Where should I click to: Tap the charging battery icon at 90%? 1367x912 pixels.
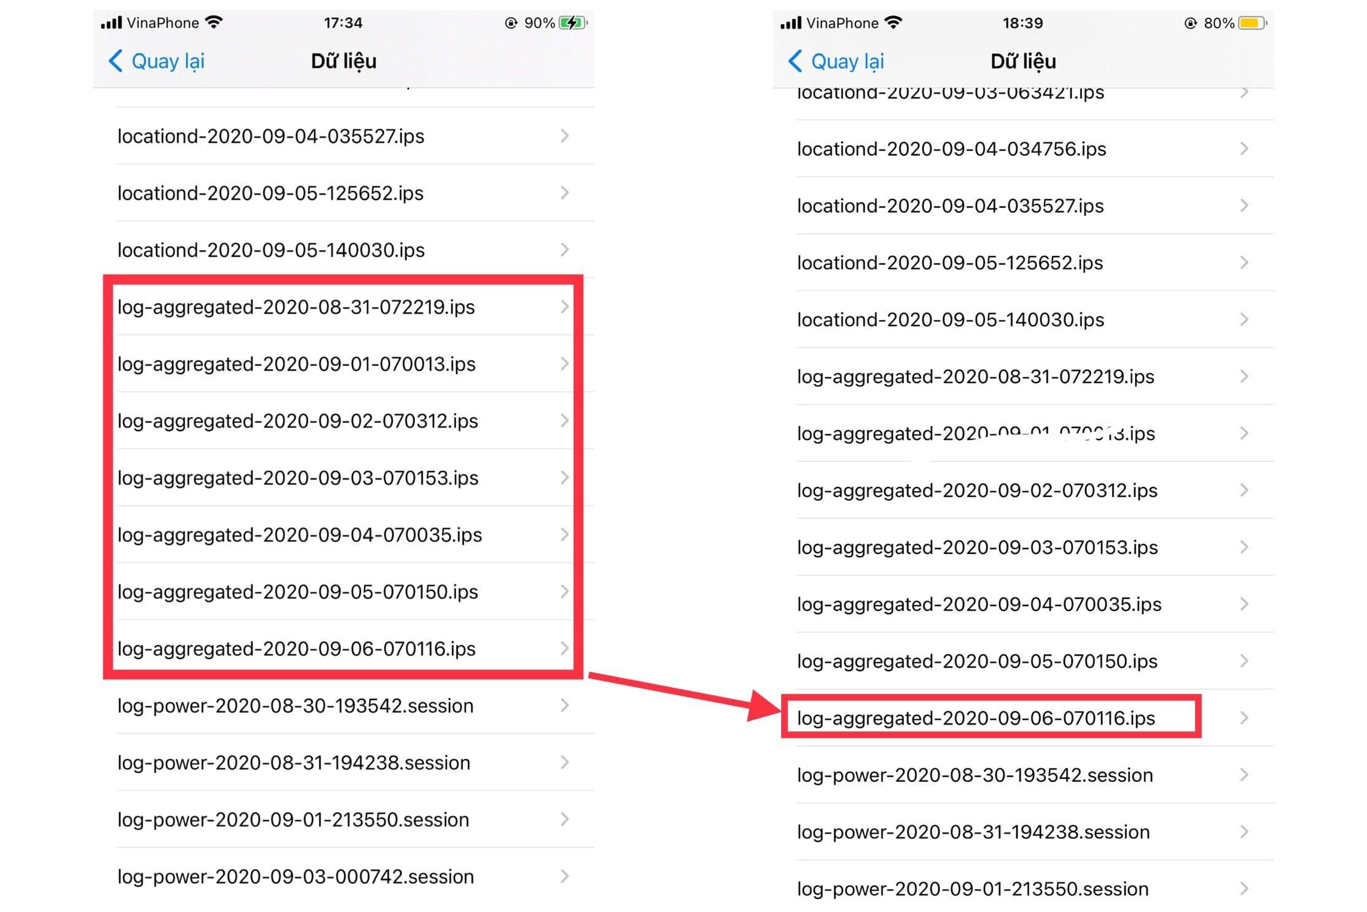[x=572, y=23]
